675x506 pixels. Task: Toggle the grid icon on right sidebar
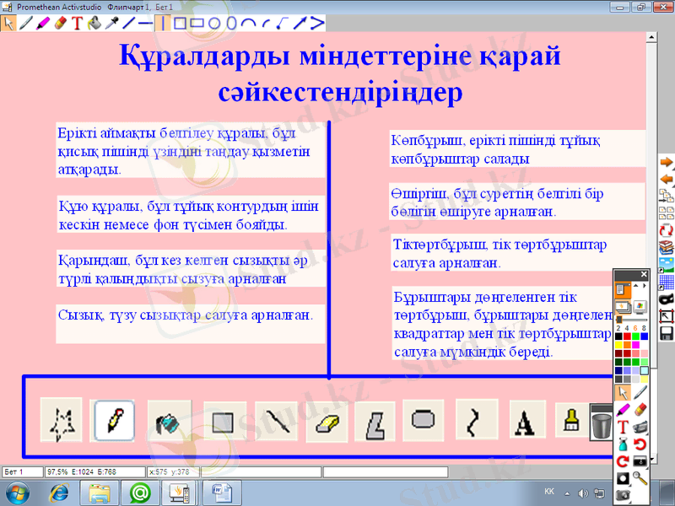[x=666, y=282]
